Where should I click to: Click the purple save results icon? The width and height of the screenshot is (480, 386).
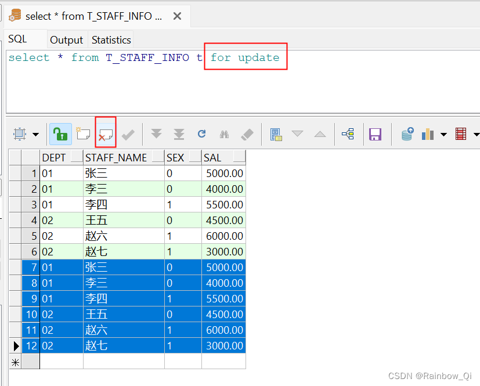coord(375,134)
